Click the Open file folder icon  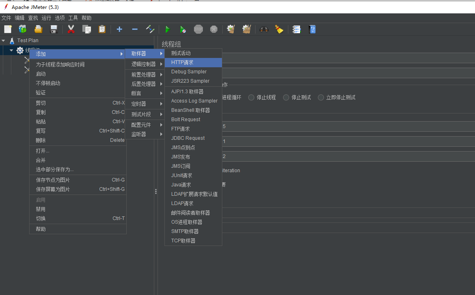38,29
